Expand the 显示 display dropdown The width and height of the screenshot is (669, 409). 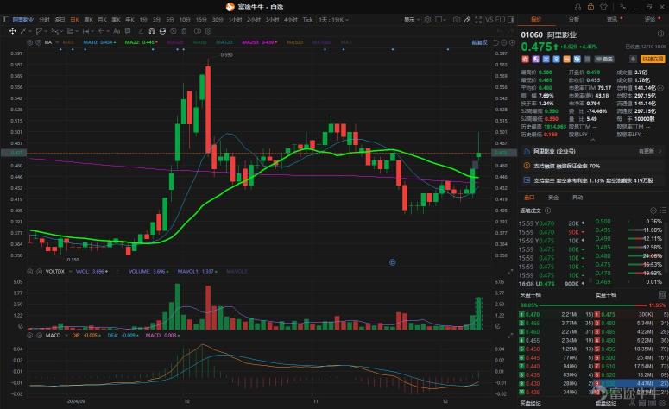(410, 19)
